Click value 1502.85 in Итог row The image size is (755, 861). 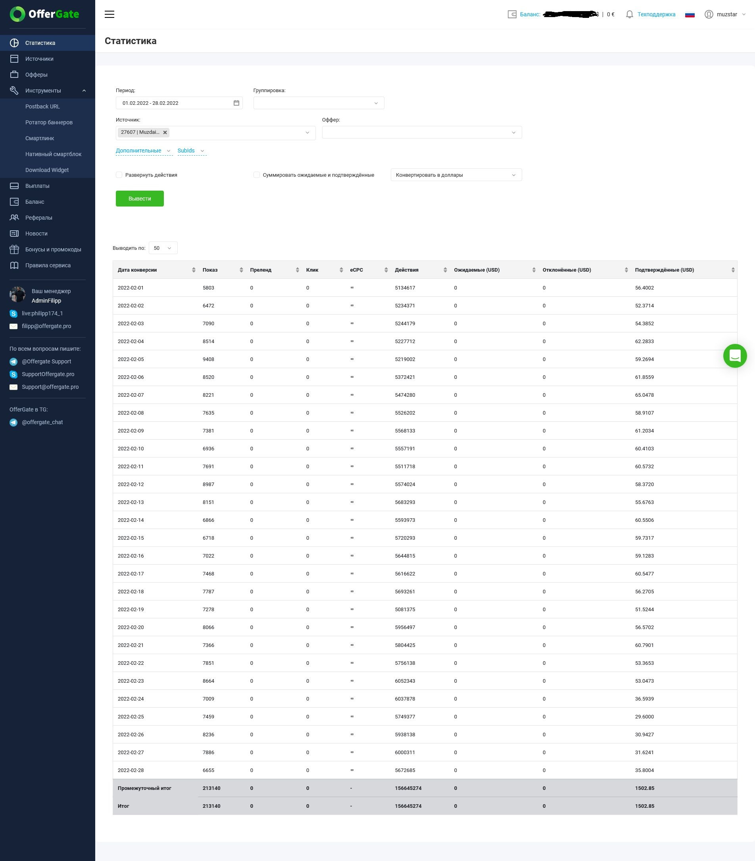644,806
